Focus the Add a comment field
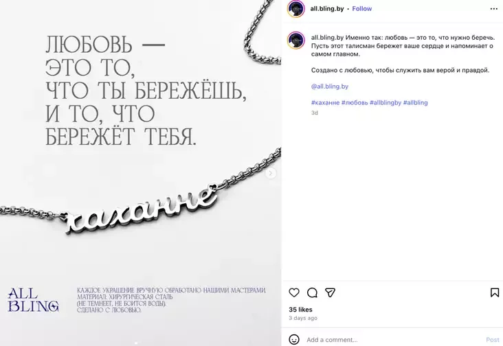 393,340
